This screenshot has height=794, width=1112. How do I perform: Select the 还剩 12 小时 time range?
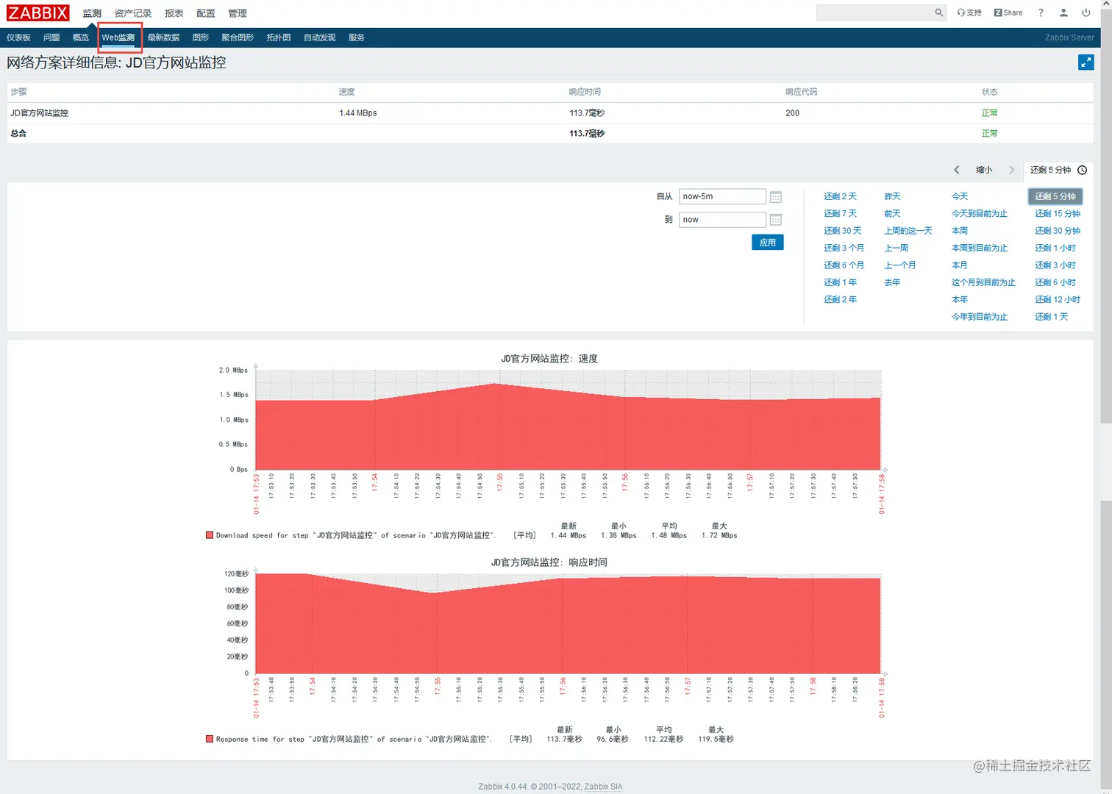tap(1058, 299)
